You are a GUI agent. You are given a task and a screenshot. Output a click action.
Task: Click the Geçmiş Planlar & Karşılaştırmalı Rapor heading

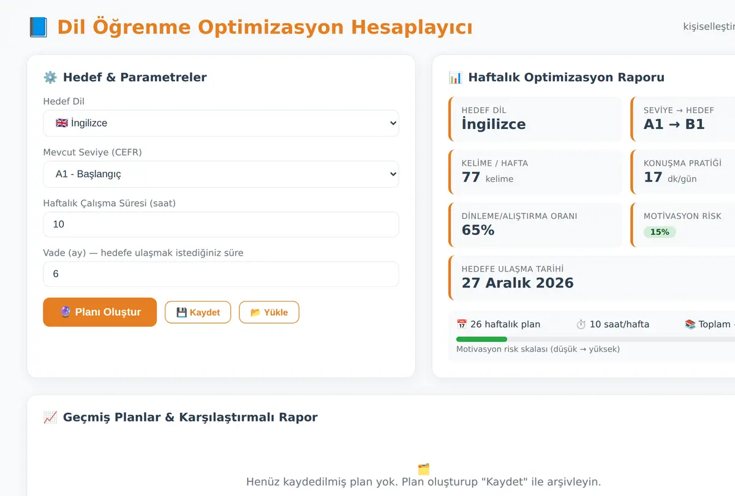[190, 417]
